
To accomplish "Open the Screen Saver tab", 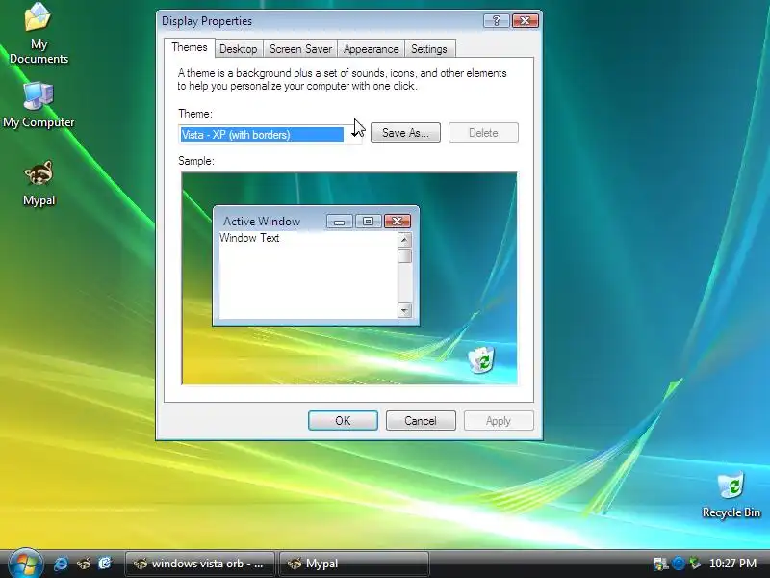I will pyautogui.click(x=300, y=49).
